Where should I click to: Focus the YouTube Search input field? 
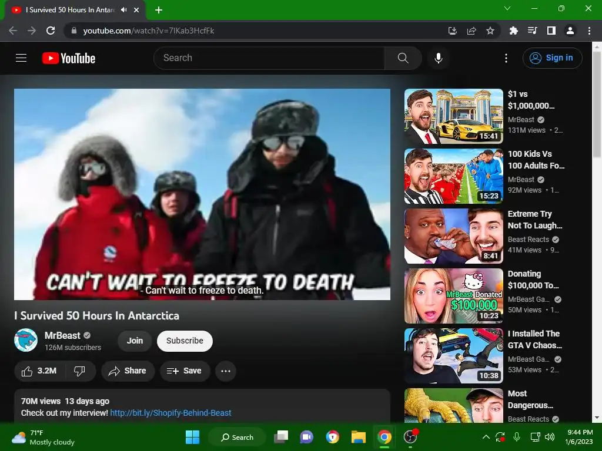tap(269, 58)
